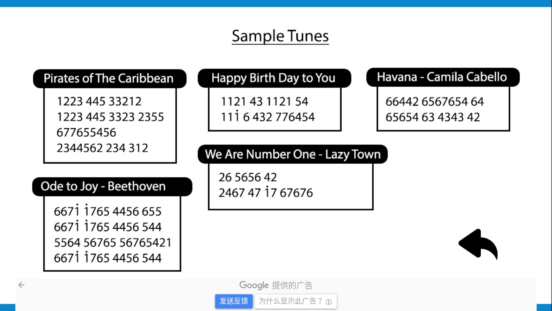Click the notes line 1223 445 3323 2355
Image resolution: width=552 pixels, height=311 pixels.
click(110, 117)
